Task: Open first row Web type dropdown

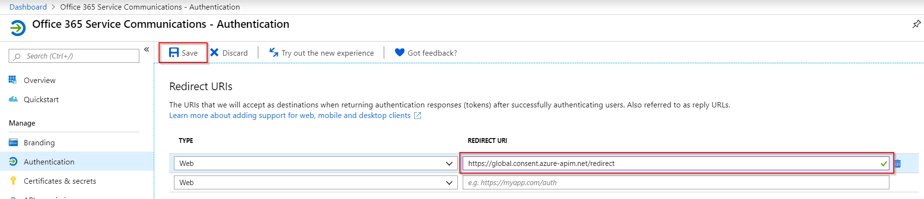Action: (x=316, y=164)
